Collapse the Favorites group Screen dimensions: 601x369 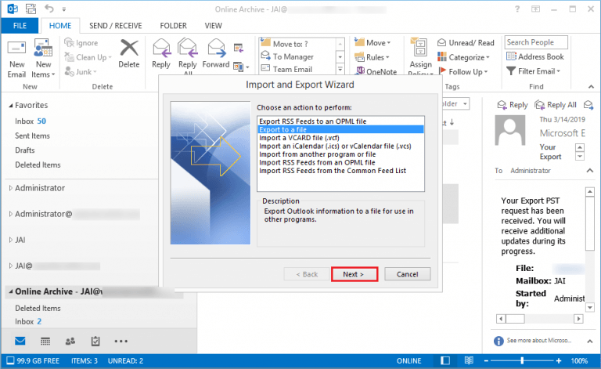11,105
